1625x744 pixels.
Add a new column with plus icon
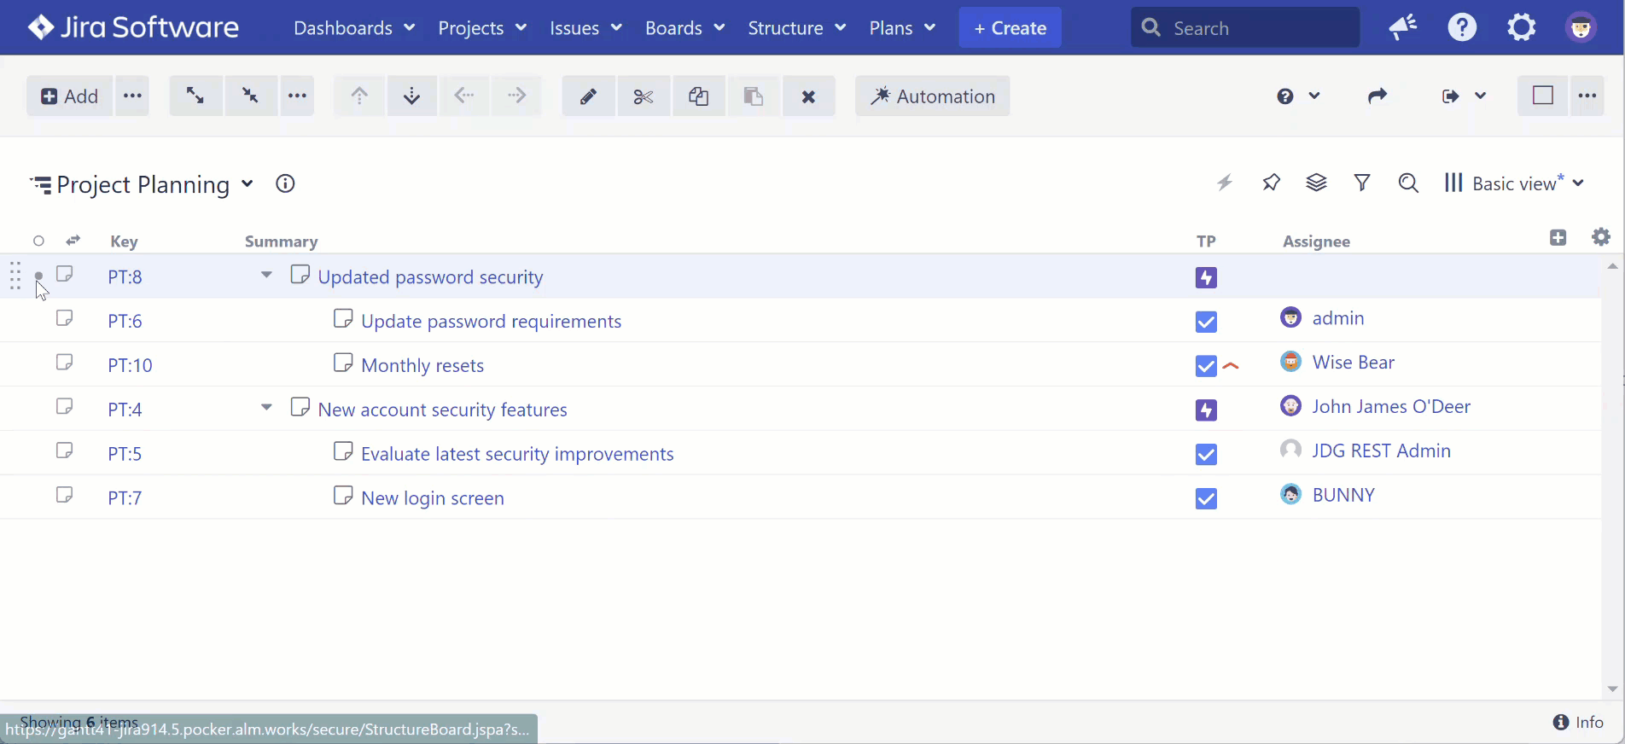pos(1558,238)
